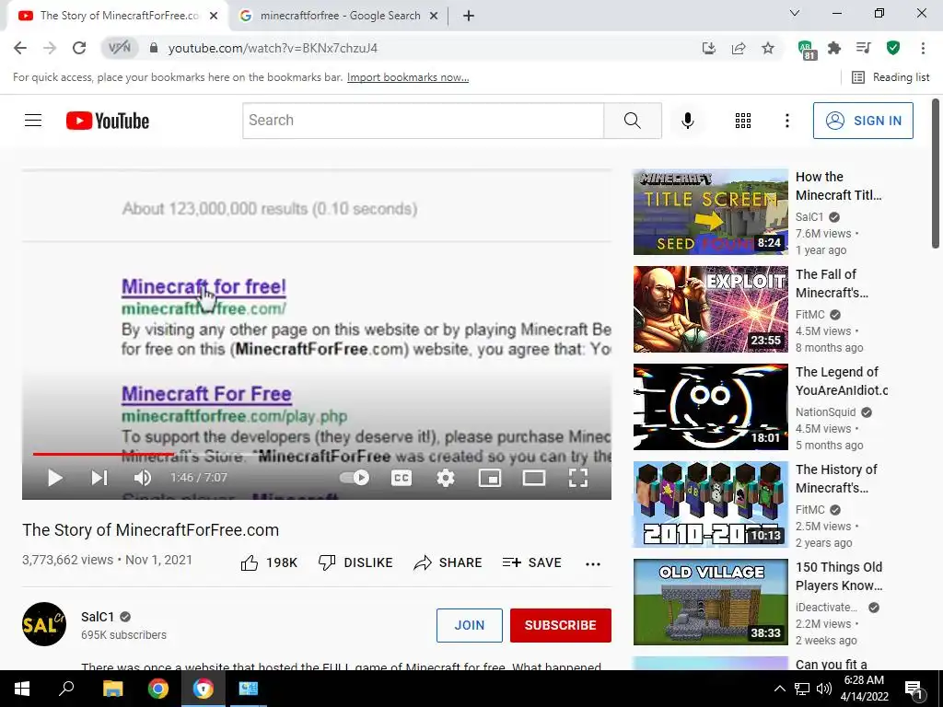Like the video with 198K likes
This screenshot has width=943, height=707.
click(x=269, y=562)
